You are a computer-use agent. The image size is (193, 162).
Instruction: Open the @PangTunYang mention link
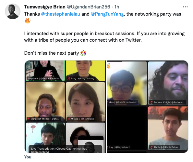click(x=107, y=14)
